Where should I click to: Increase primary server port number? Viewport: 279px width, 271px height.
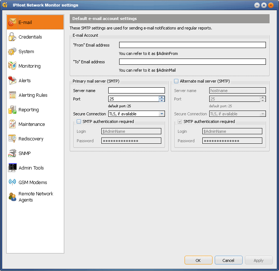(162, 97)
